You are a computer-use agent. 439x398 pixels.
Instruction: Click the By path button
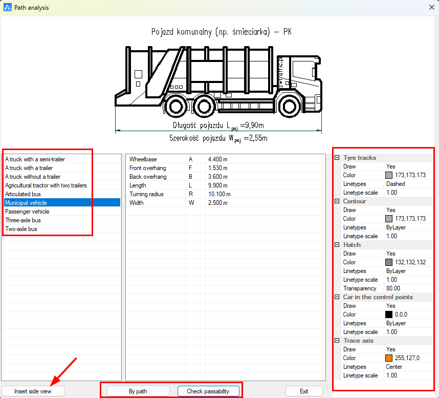(x=138, y=391)
